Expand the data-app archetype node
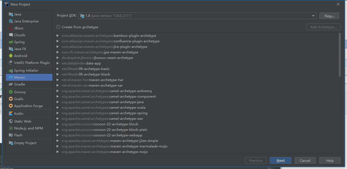 (58, 63)
